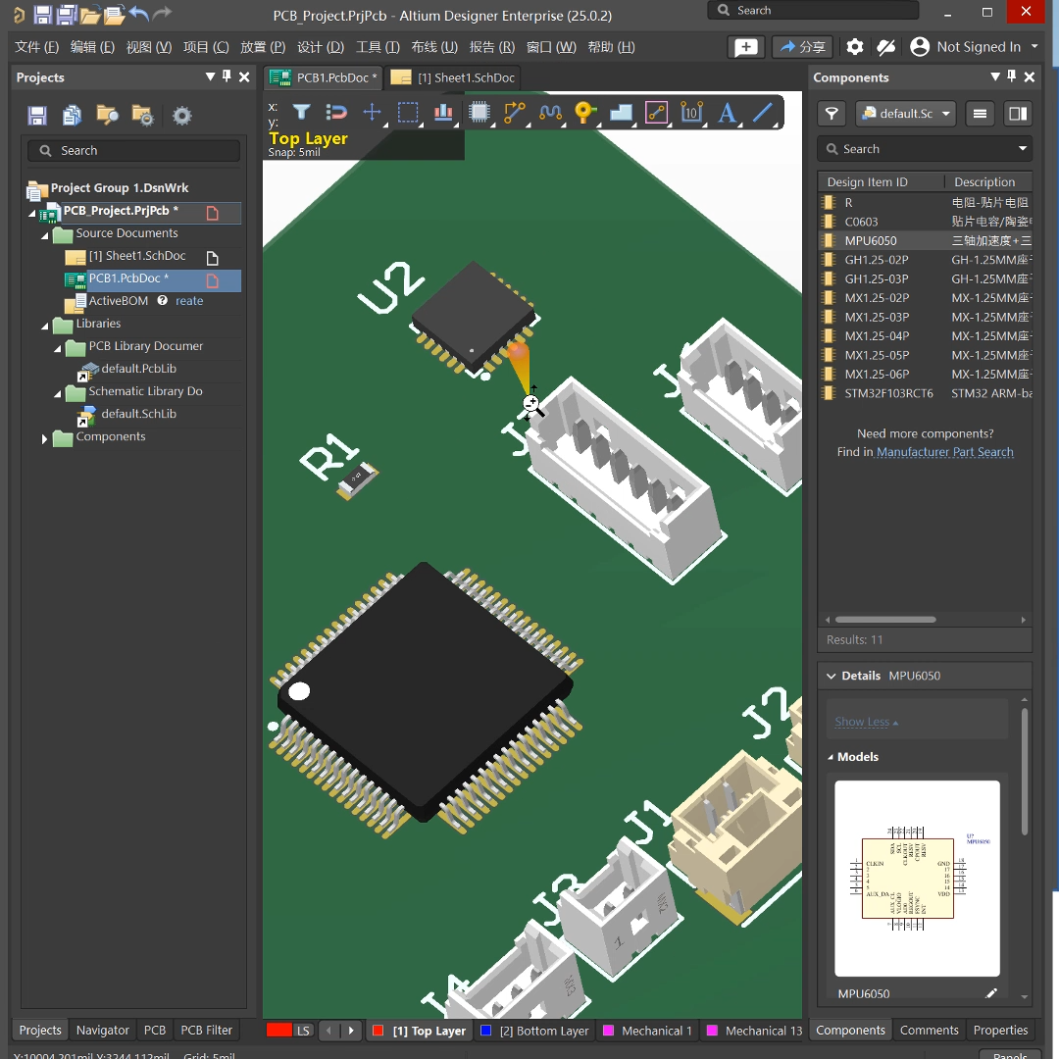1059x1059 pixels.
Task: Select the interactive length tuning tool
Action: point(550,113)
